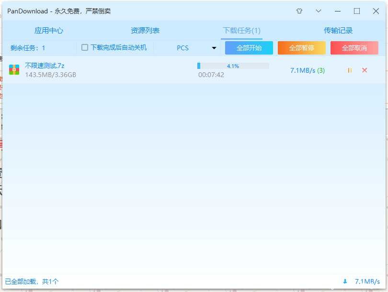388x292 pixels.
Task: Switch to the 应用中心 tab
Action: coord(49,31)
